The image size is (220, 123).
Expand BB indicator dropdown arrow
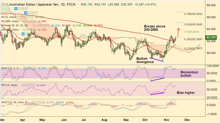pos(21,13)
